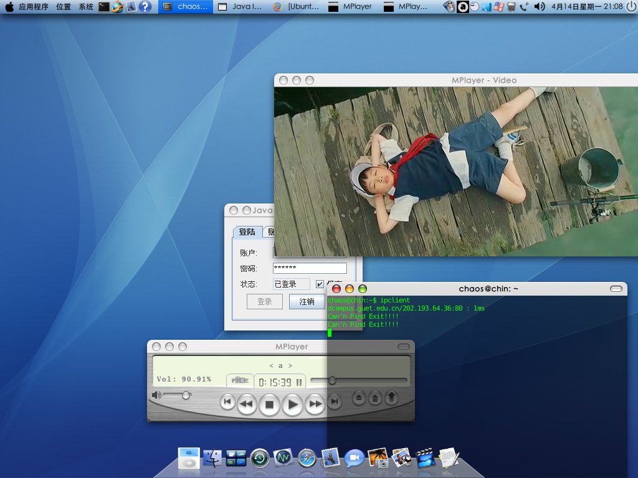This screenshot has width=638, height=478.
Task: Click the speaker icon in MPlayer controls
Action: coord(156,395)
